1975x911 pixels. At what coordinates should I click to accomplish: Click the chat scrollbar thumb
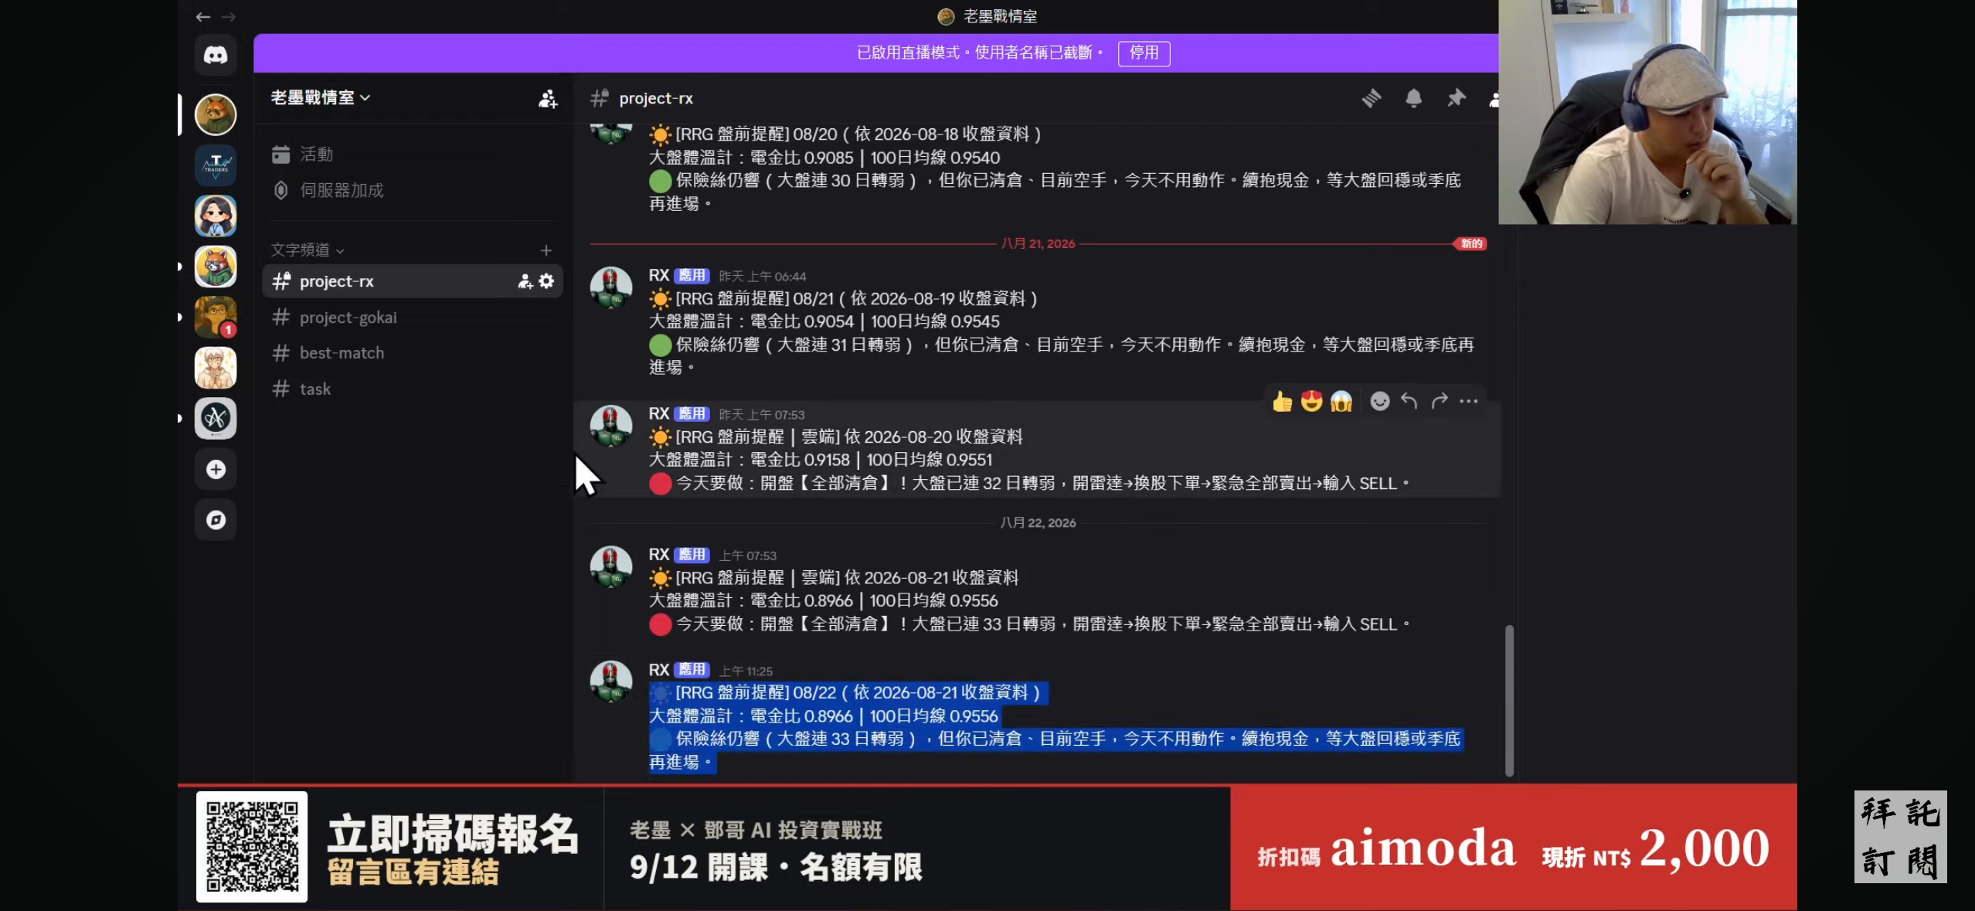click(1509, 700)
